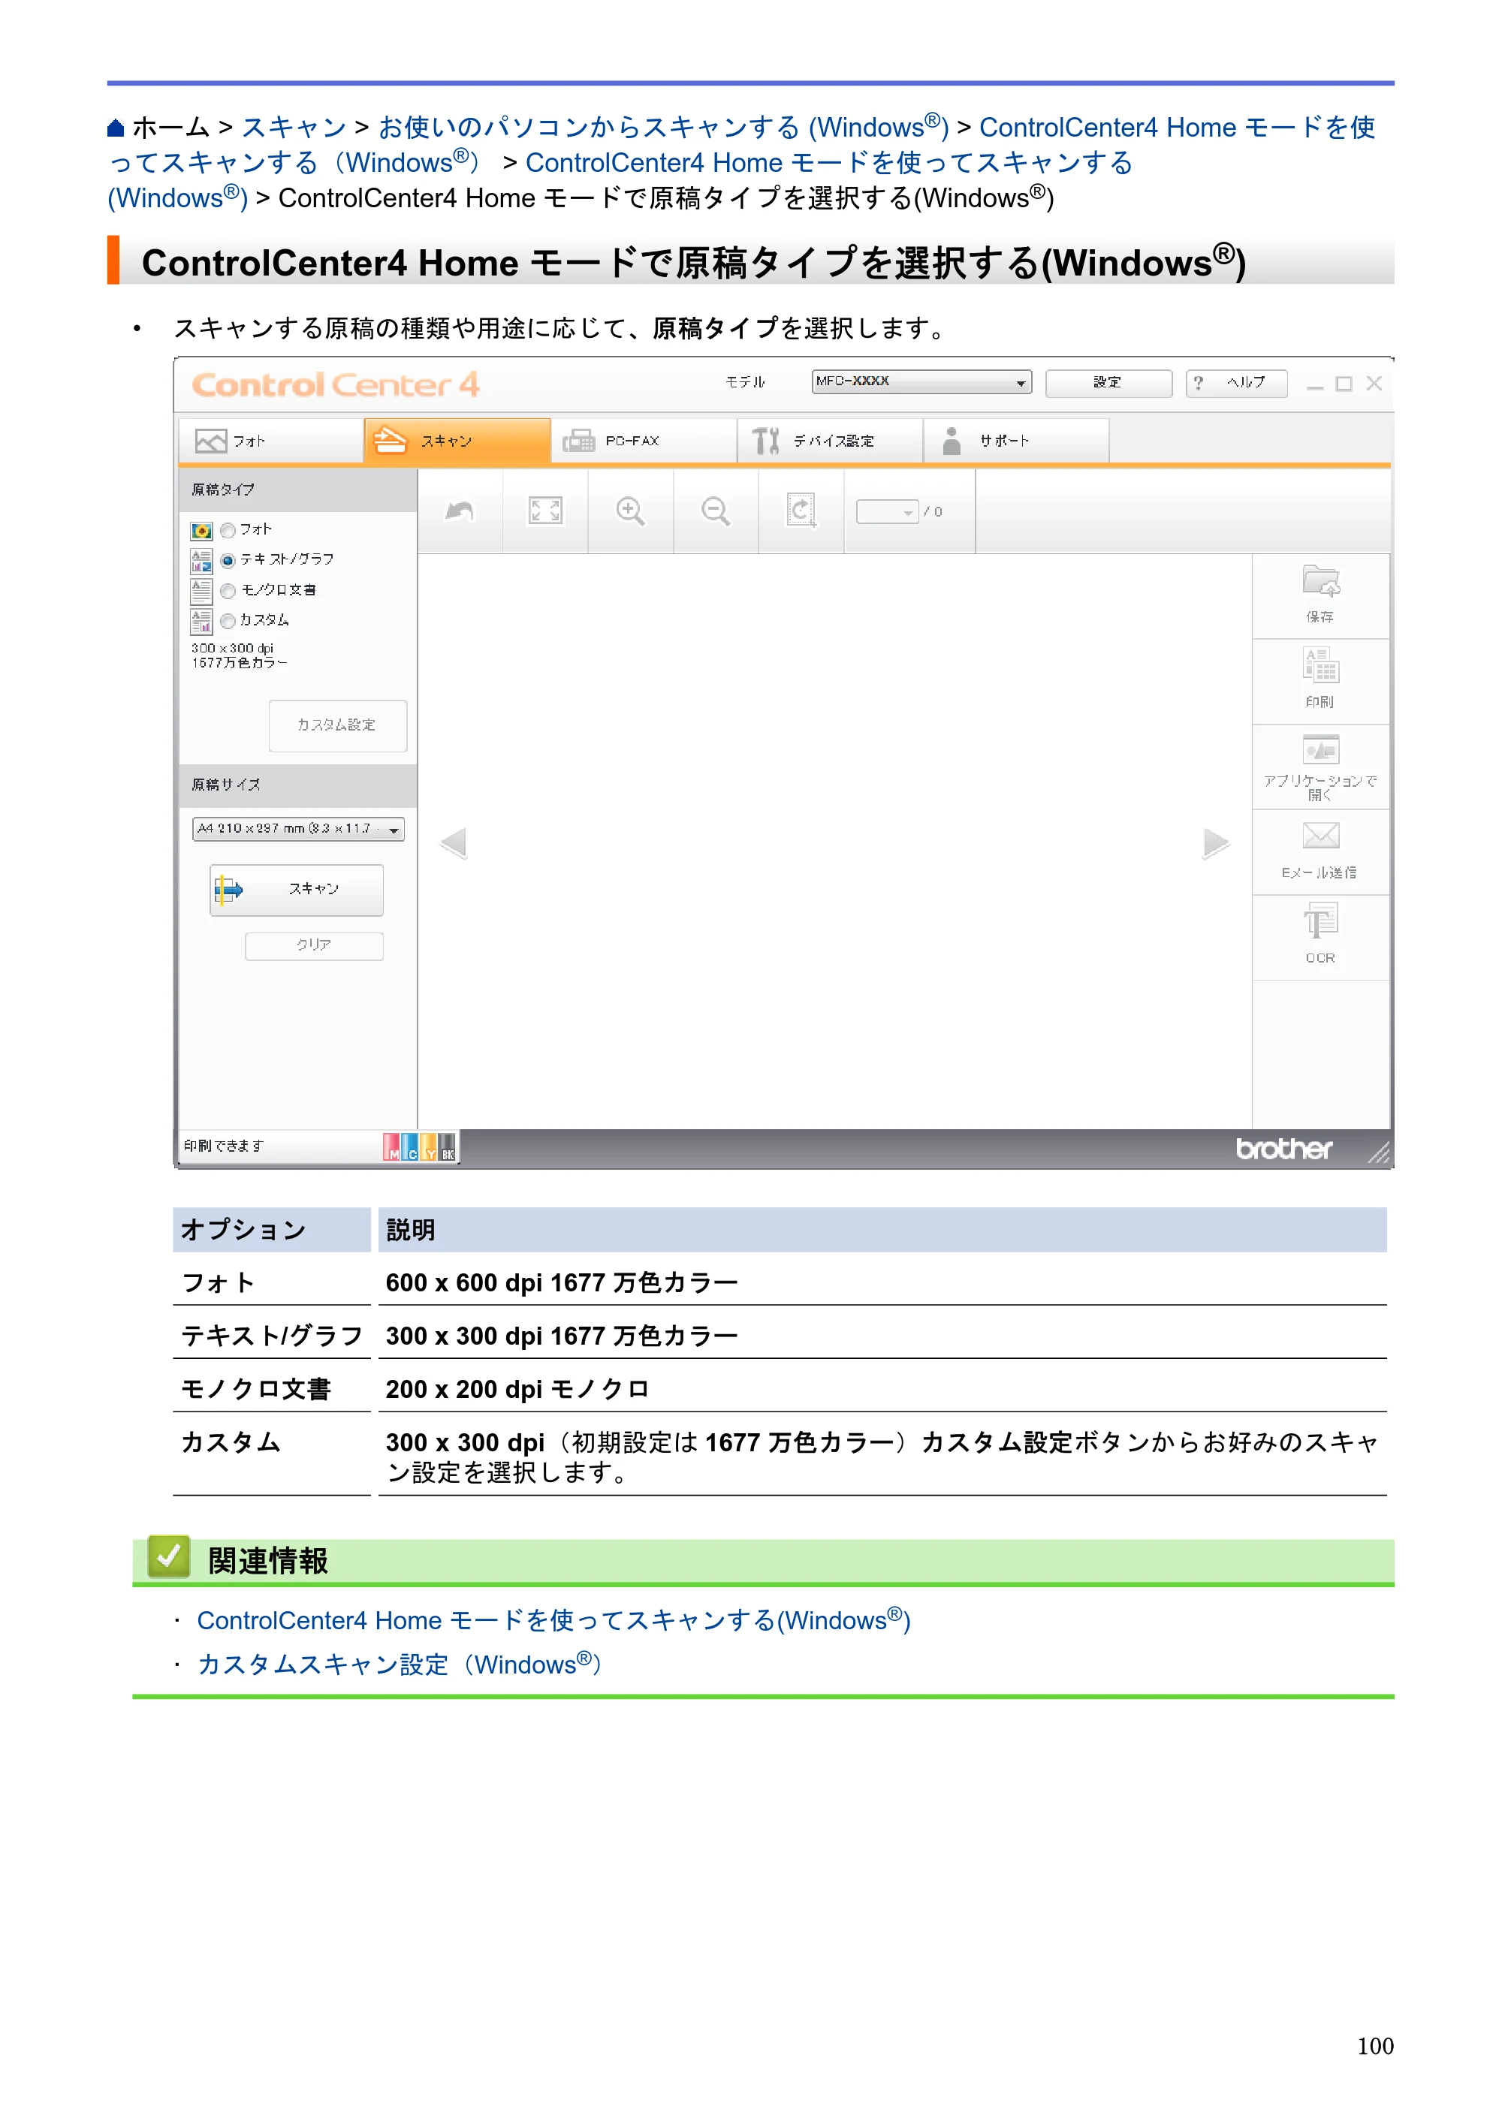Switch to the デバイス設定 tab

(830, 441)
